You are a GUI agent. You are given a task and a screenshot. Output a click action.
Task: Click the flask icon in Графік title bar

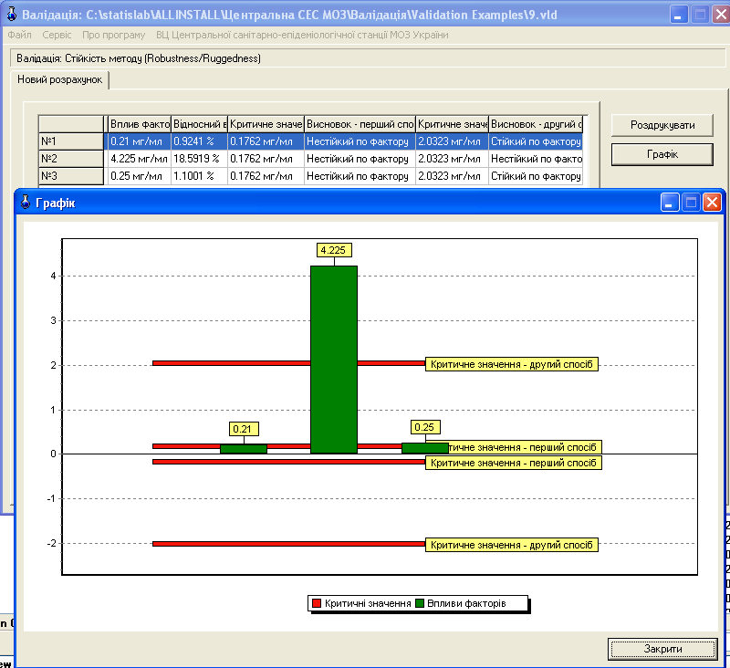click(x=26, y=203)
